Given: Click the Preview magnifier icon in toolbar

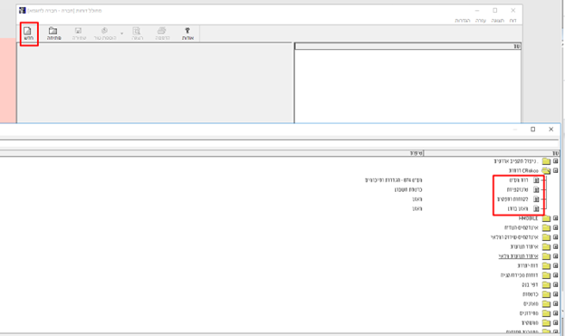Looking at the screenshot, I should point(137,34).
